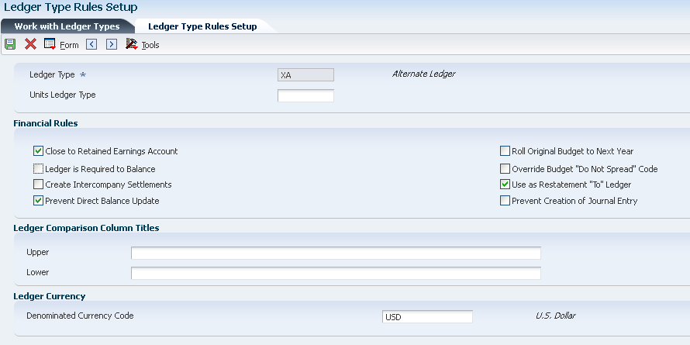
Task: Click the Units Ledger Type field
Action: click(x=305, y=95)
